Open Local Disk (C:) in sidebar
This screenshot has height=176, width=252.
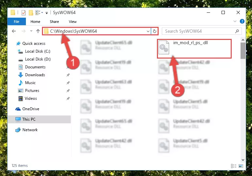coord(38,51)
